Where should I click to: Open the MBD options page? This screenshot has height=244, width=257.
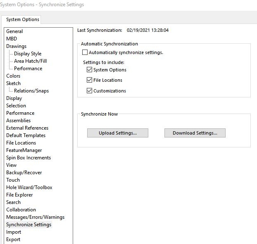(12, 39)
